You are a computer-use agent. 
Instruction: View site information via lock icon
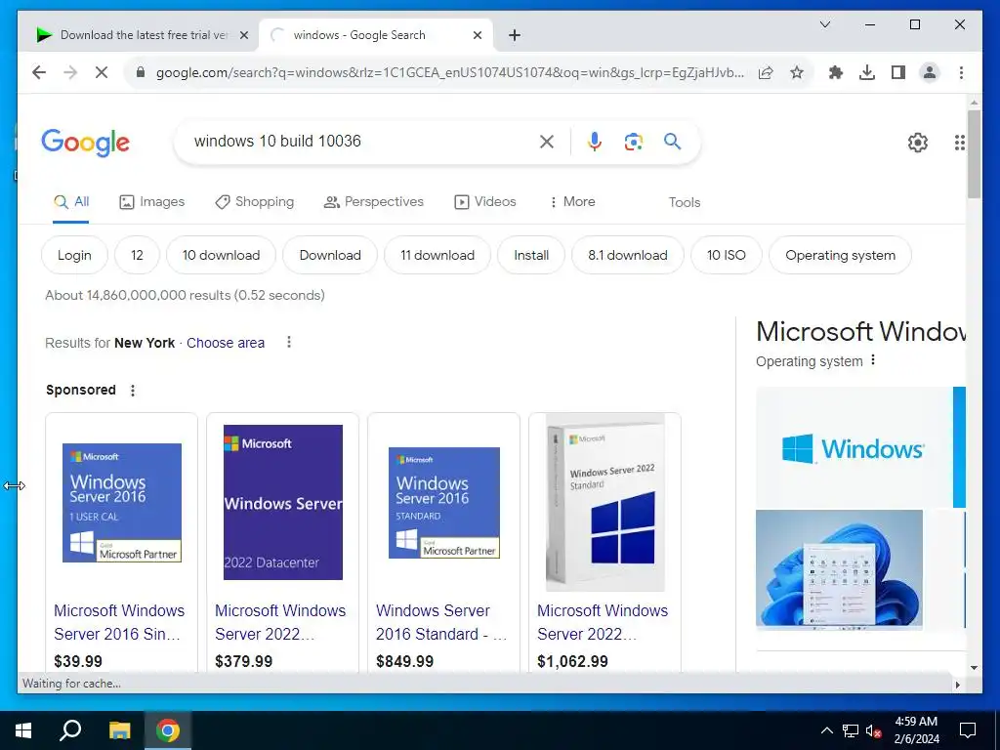[141, 72]
